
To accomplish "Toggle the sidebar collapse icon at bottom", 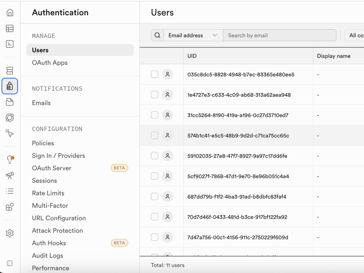I will click(9, 263).
